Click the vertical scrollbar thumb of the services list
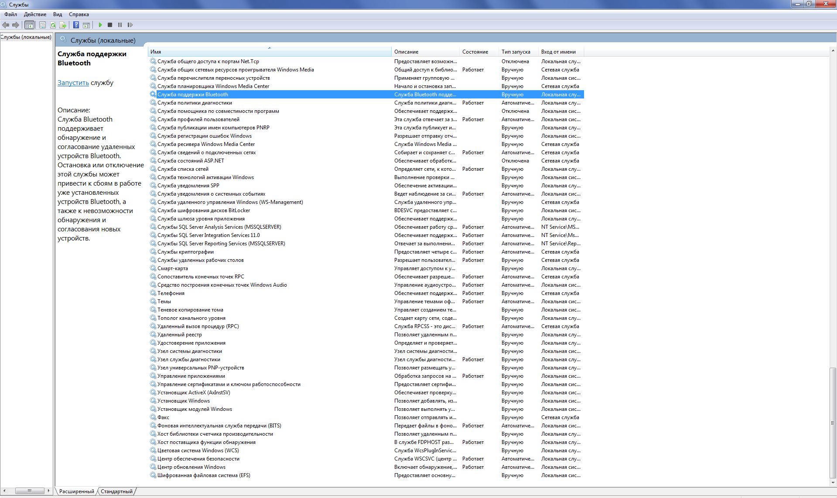The height and width of the screenshot is (498, 837). click(x=833, y=422)
